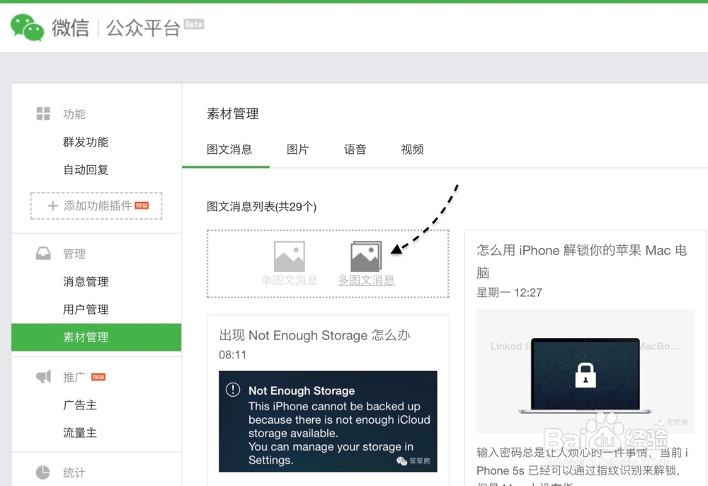Screen dimensions: 708x486
Task: Open 流量主 in sidebar
Action: pyautogui.click(x=80, y=433)
